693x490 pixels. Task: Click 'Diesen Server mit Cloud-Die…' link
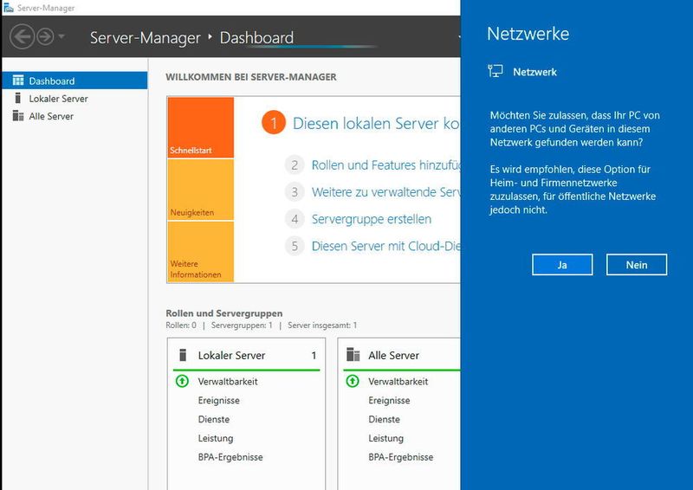pos(385,246)
